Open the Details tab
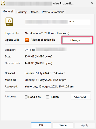Image resolution: width=96 pixels, height=129 pixels. click(34, 12)
